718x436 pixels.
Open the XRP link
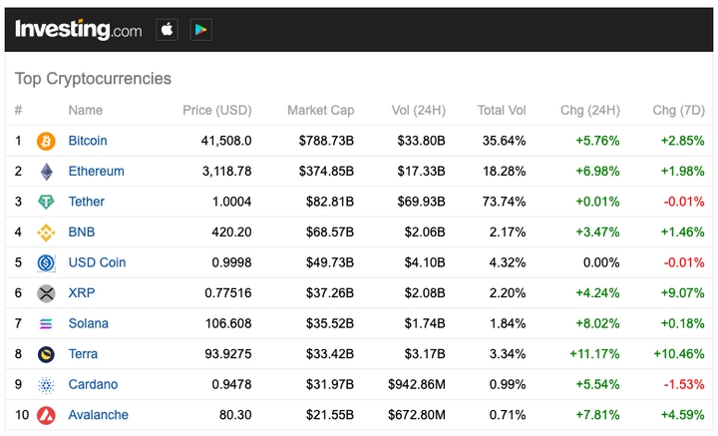[82, 293]
